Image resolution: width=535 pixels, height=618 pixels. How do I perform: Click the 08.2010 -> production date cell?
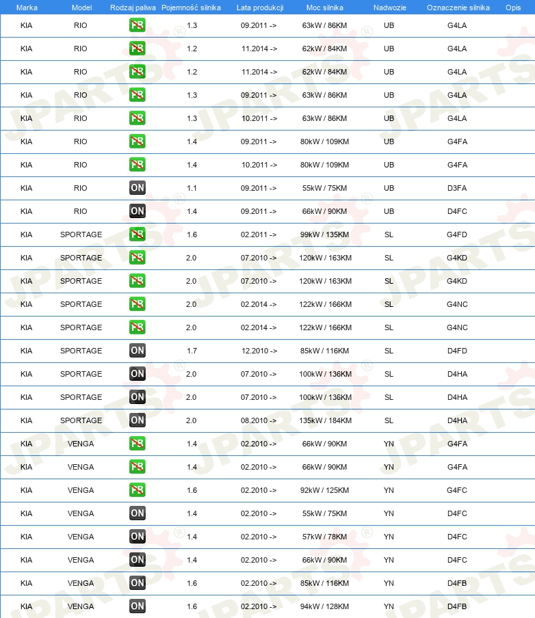click(259, 420)
